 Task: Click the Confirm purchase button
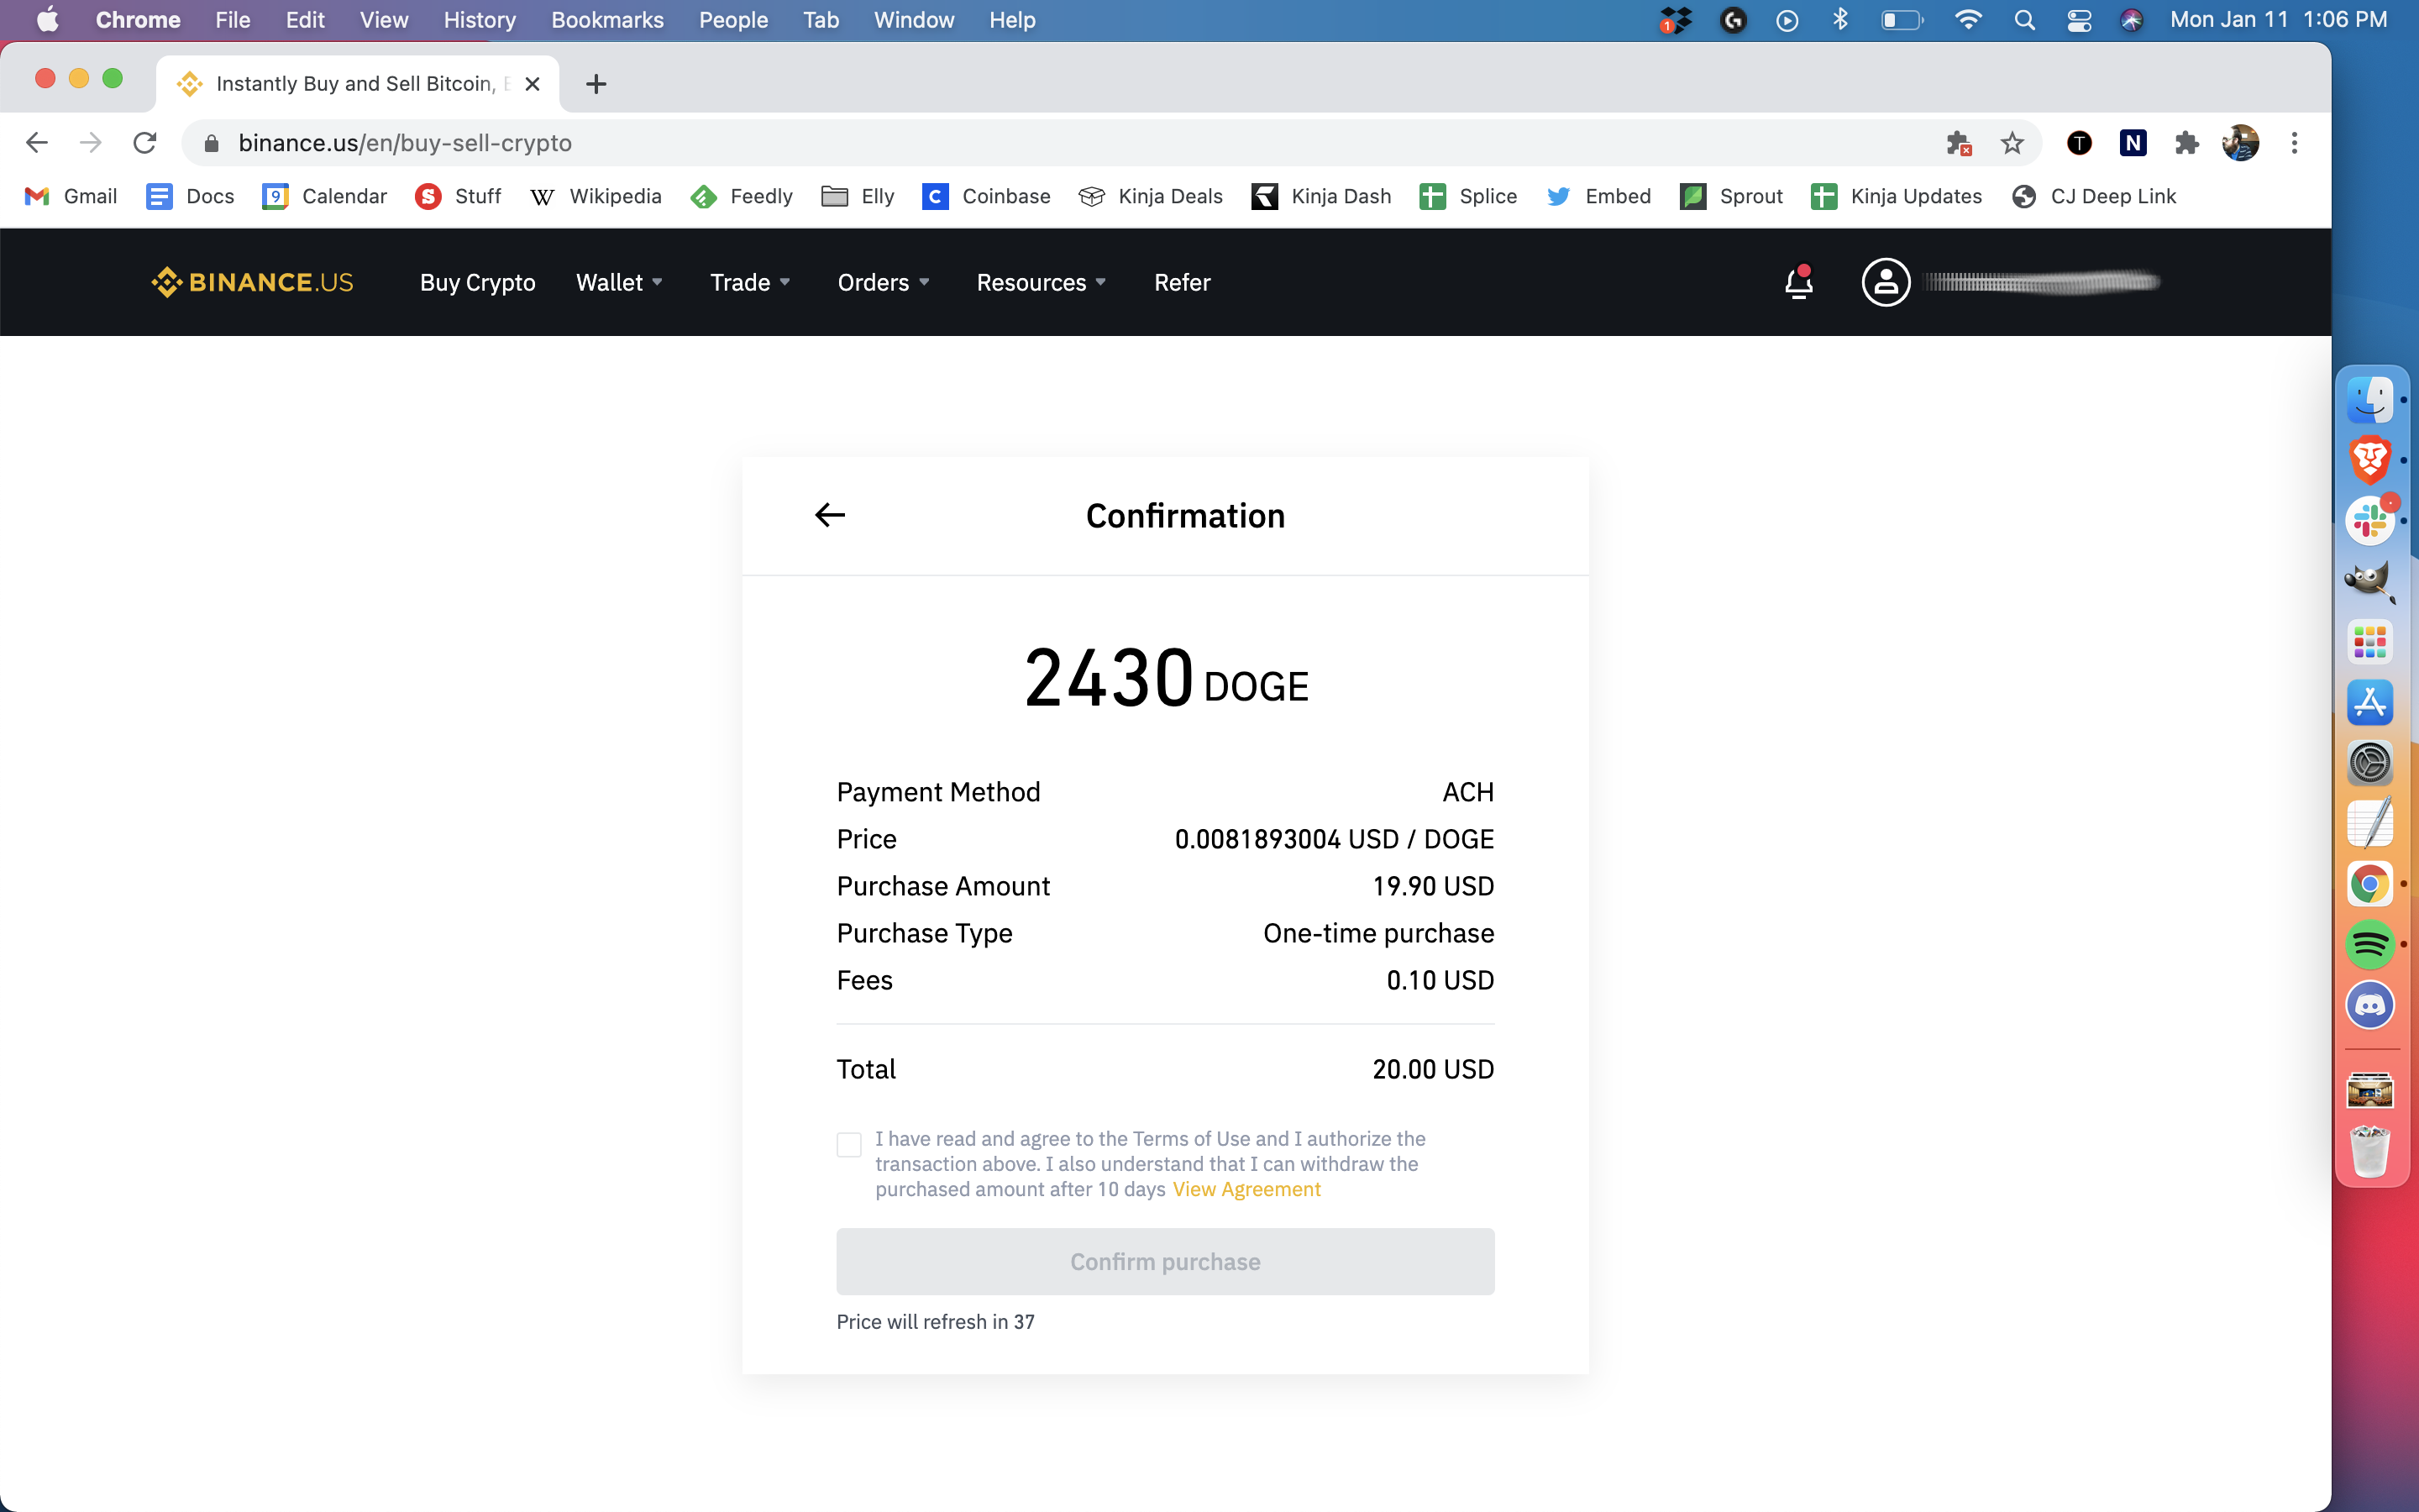point(1163,1261)
